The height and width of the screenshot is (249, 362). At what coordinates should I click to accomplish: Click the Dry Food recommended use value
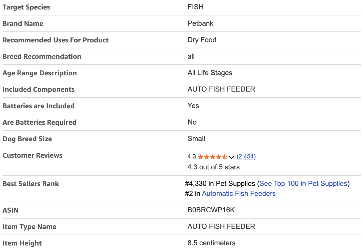[202, 40]
